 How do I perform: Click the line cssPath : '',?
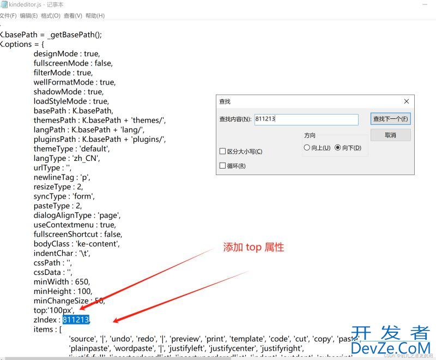click(x=52, y=262)
